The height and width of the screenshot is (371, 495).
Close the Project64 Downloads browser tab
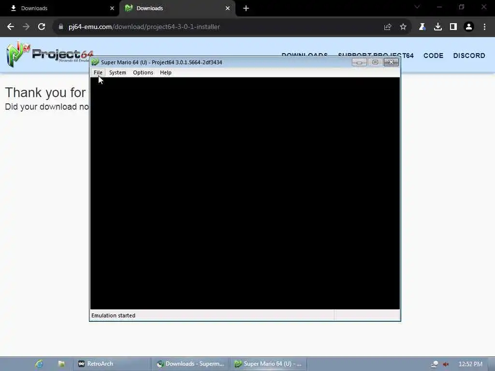[228, 8]
